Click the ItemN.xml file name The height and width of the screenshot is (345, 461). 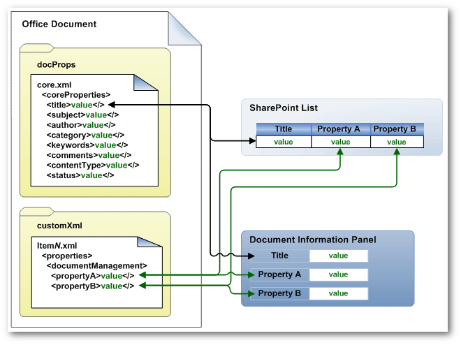click(57, 246)
